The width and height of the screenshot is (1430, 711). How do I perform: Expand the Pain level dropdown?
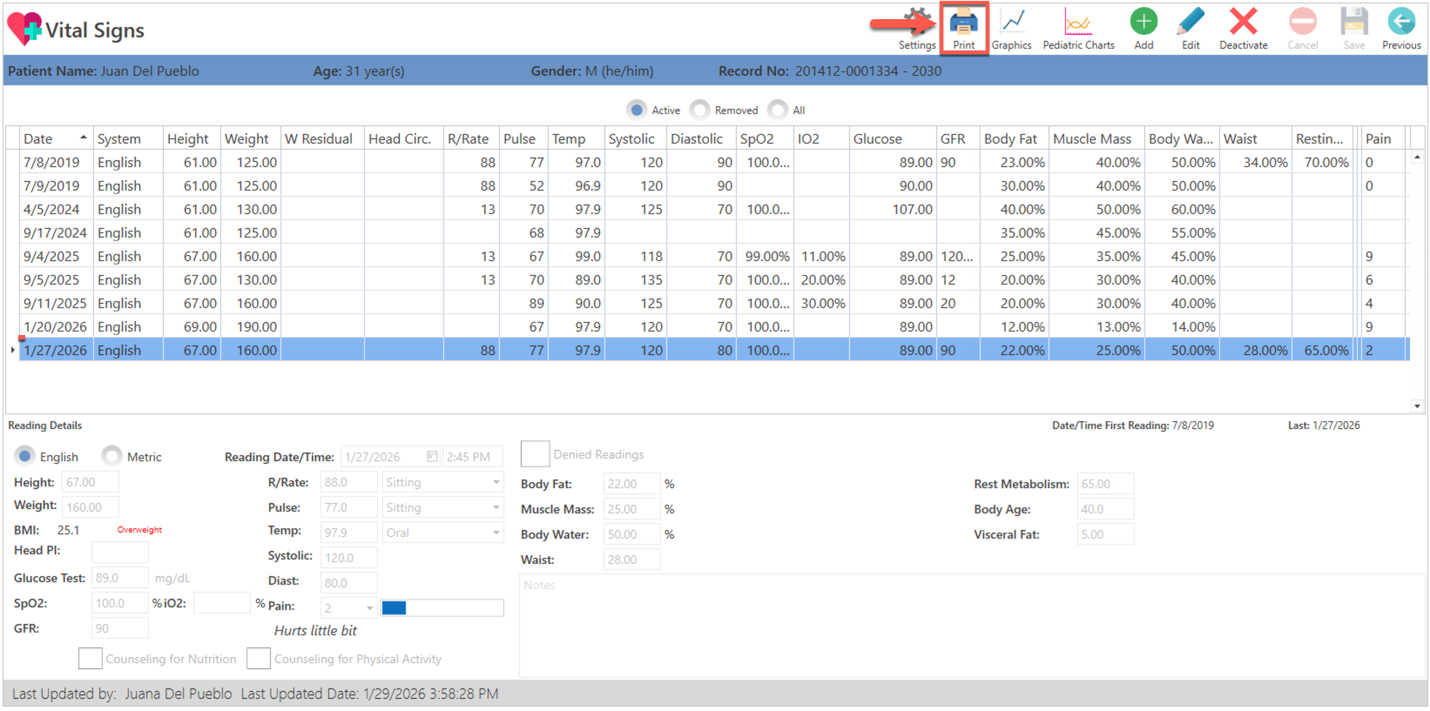click(x=369, y=608)
